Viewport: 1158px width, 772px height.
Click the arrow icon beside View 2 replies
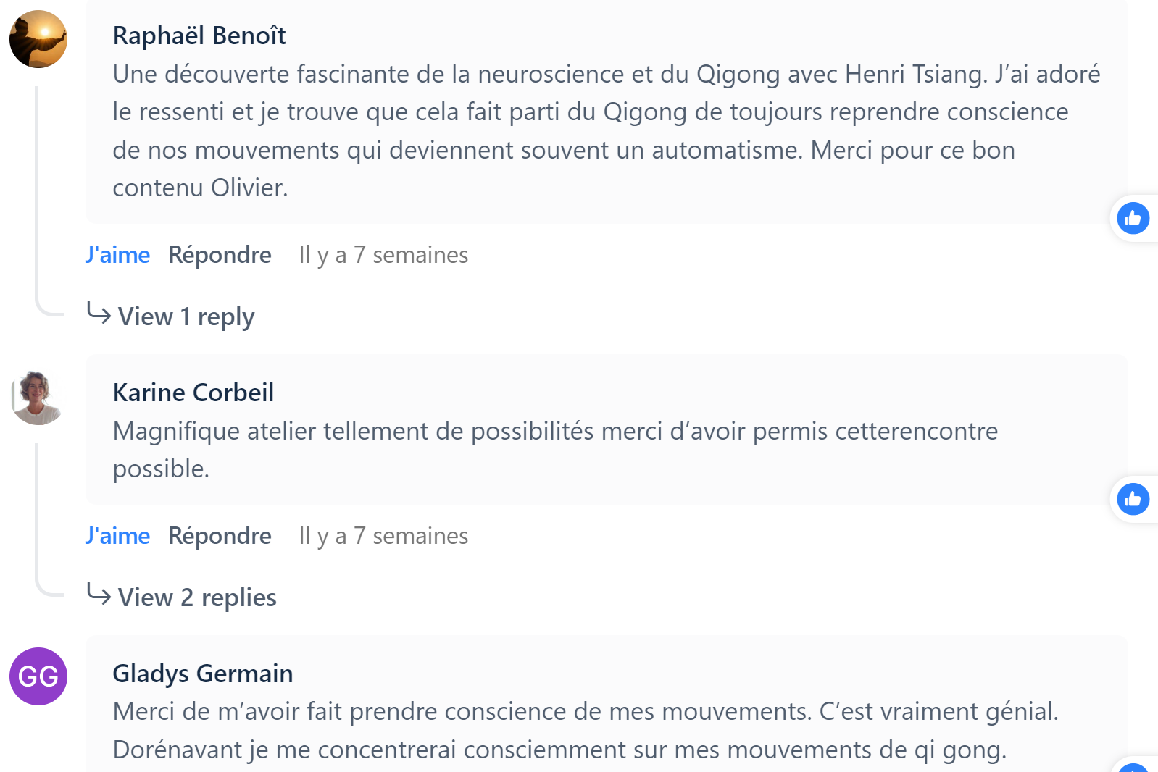[99, 595]
